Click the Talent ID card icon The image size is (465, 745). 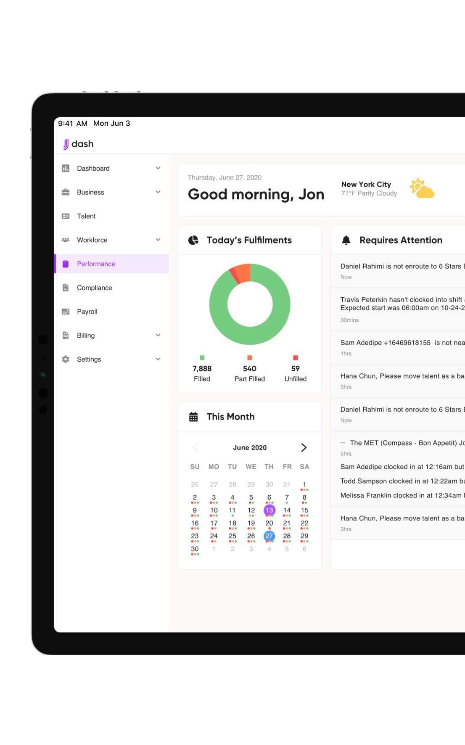click(66, 216)
